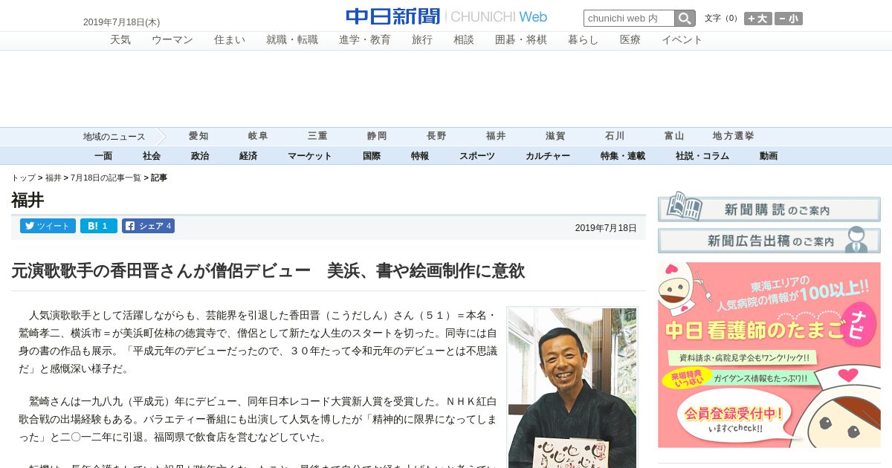Go to 社説・コラム section
Viewport: 892px width, 468px height.
coord(702,156)
